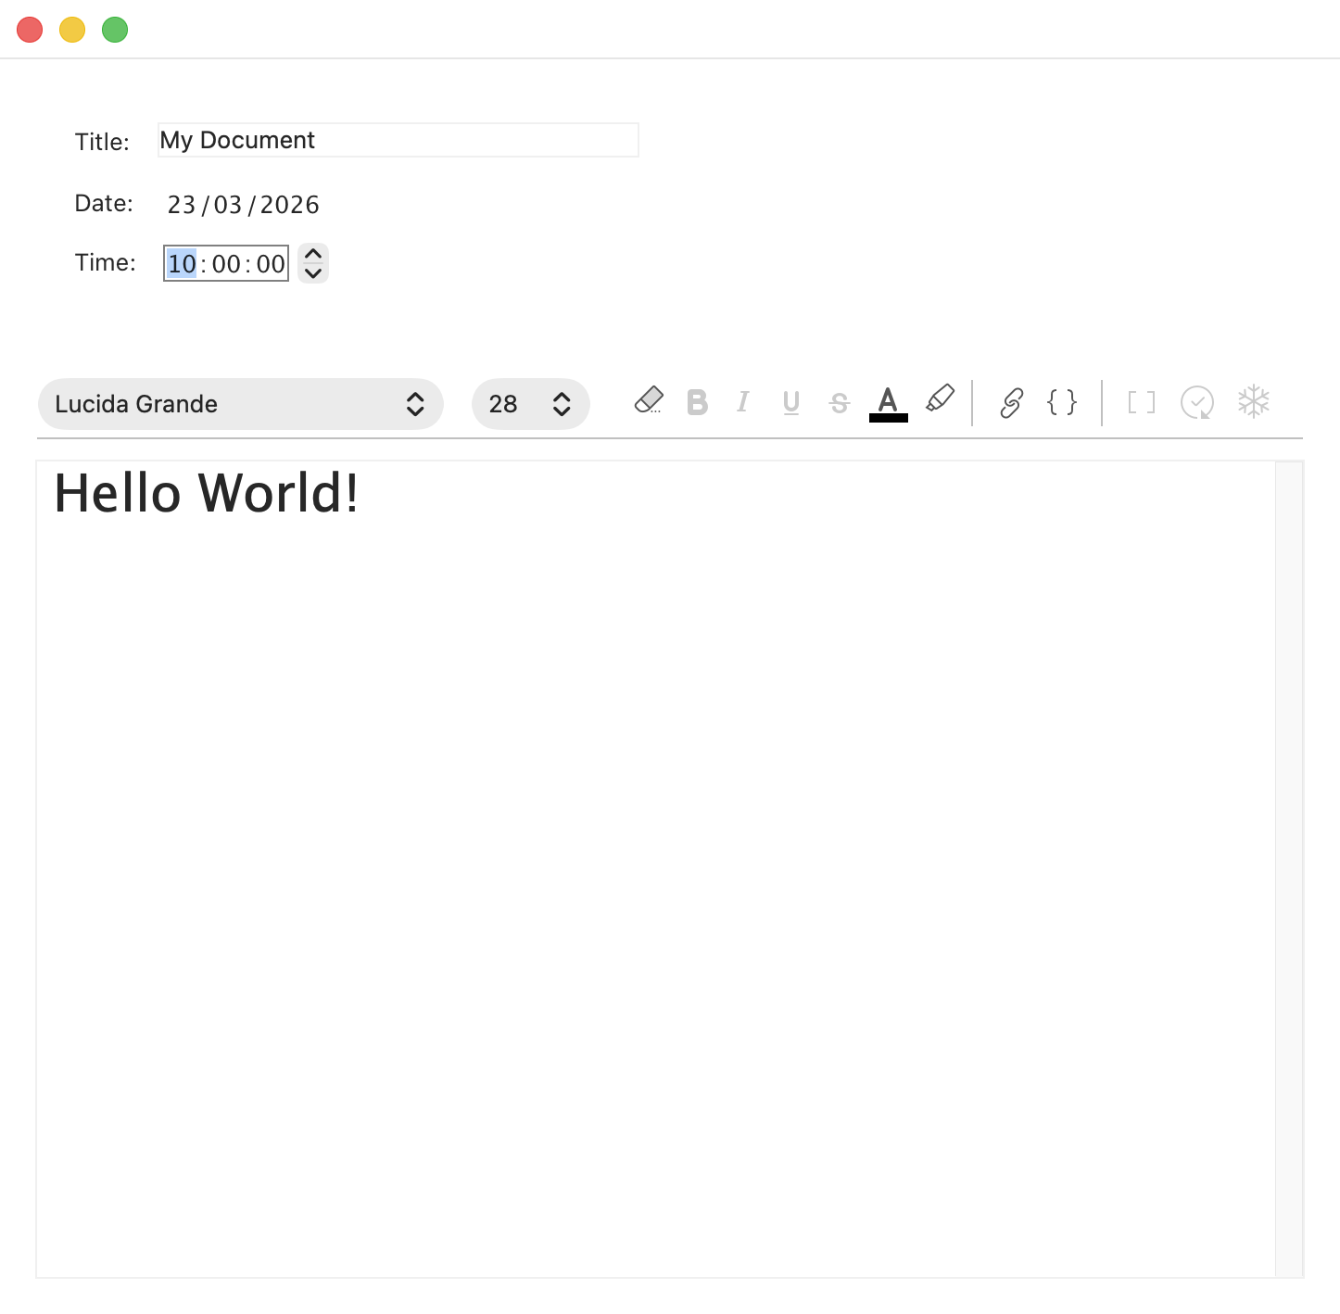Click the clock checkmark history icon
Image resolution: width=1340 pixels, height=1314 pixels.
coord(1196,402)
